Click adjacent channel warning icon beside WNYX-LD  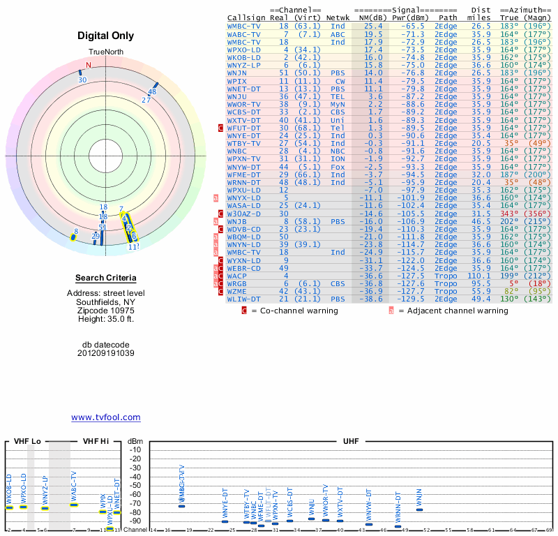[x=216, y=198]
